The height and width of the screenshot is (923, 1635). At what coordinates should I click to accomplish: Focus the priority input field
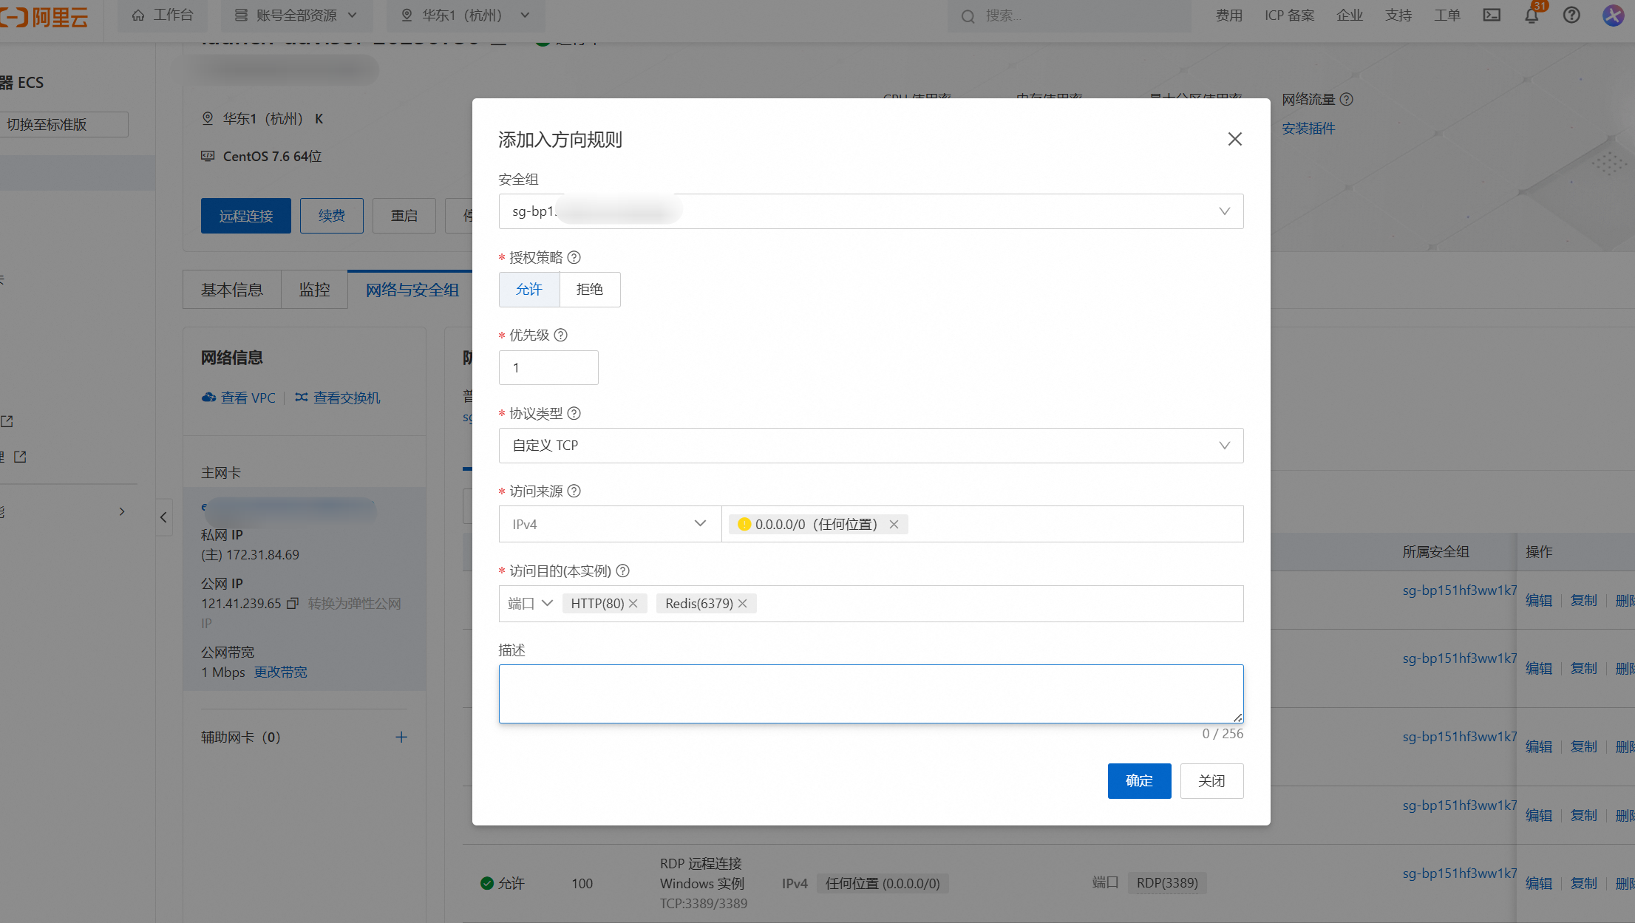(548, 367)
